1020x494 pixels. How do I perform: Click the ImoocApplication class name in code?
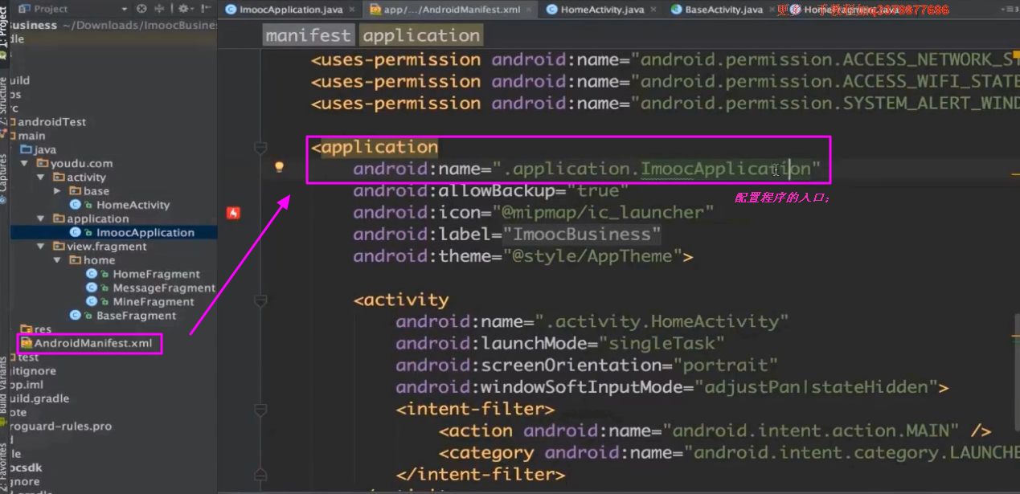click(726, 169)
